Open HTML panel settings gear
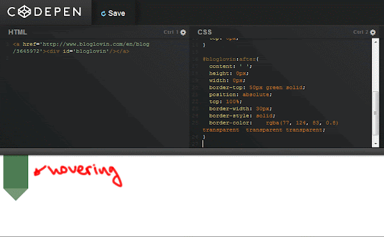 [183, 32]
